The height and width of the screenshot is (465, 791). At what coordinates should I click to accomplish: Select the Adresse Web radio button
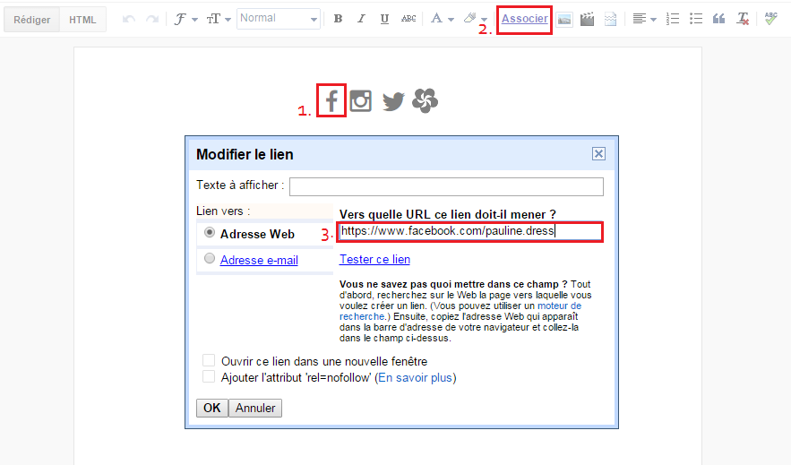pos(211,233)
